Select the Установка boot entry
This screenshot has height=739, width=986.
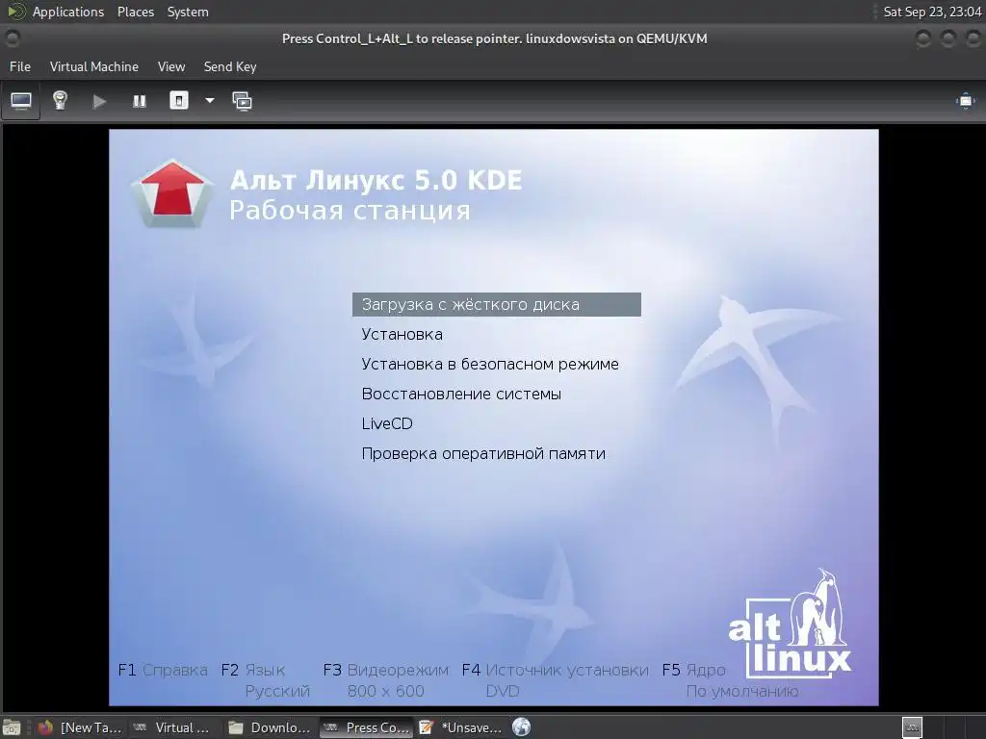[x=402, y=334]
